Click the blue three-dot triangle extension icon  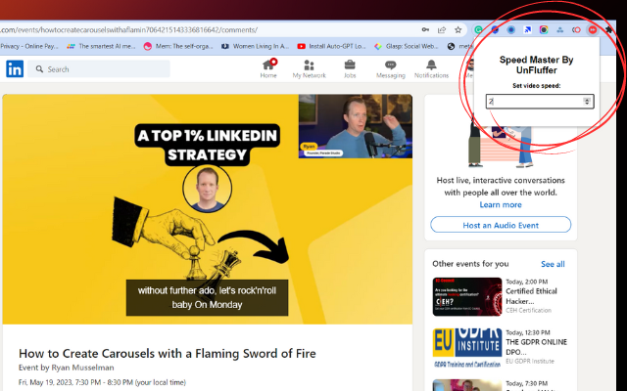559,30
